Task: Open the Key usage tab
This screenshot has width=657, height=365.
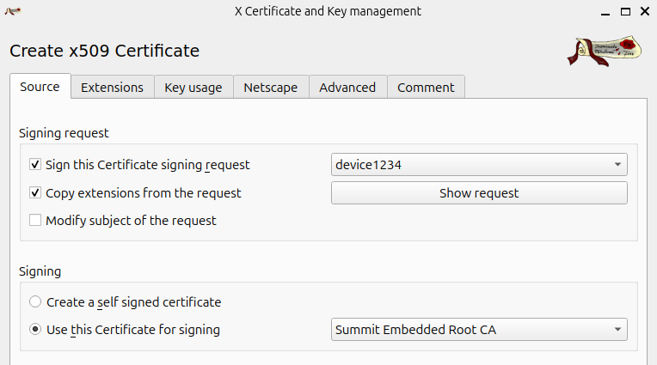Action: point(193,88)
